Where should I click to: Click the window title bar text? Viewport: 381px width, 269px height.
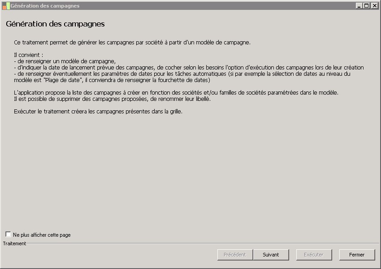coord(45,6)
